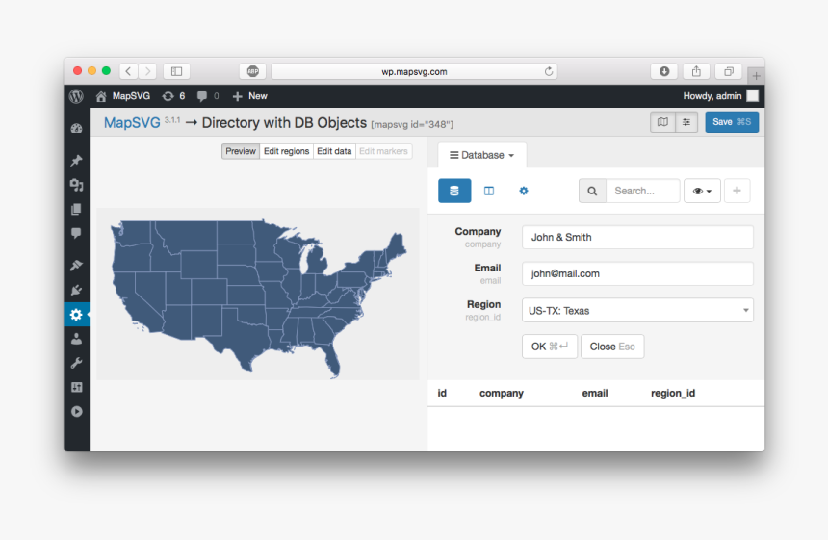Switch to Edit markers mode
Image resolution: width=828 pixels, height=540 pixels.
(x=383, y=151)
